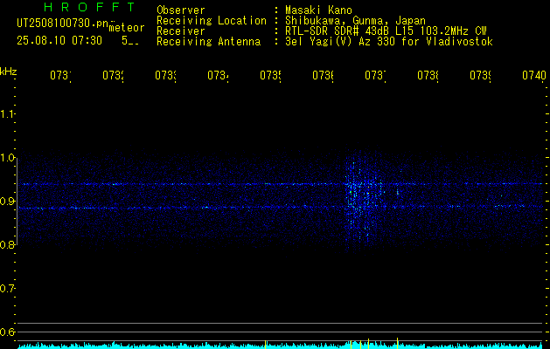Screen dimensions: 550x349
Task: Click the 0735 time marker
Action: (270, 75)
